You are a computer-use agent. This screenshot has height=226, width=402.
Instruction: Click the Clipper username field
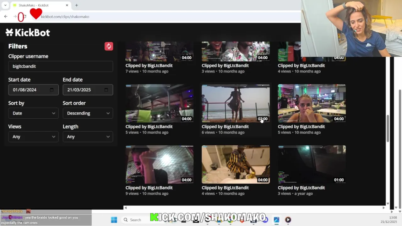[x=61, y=66]
